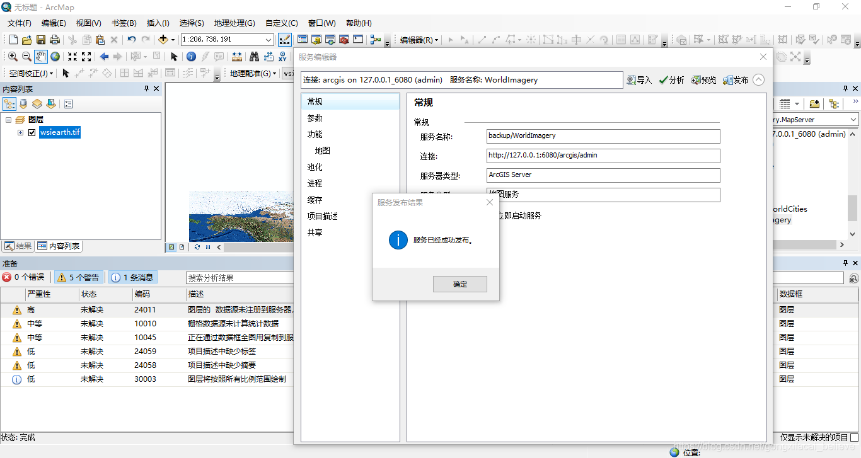
Task: Save the map with the floppy disk icon
Action: [40, 40]
